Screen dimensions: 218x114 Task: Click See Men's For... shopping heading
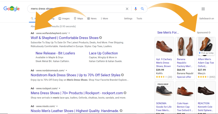point(168,33)
